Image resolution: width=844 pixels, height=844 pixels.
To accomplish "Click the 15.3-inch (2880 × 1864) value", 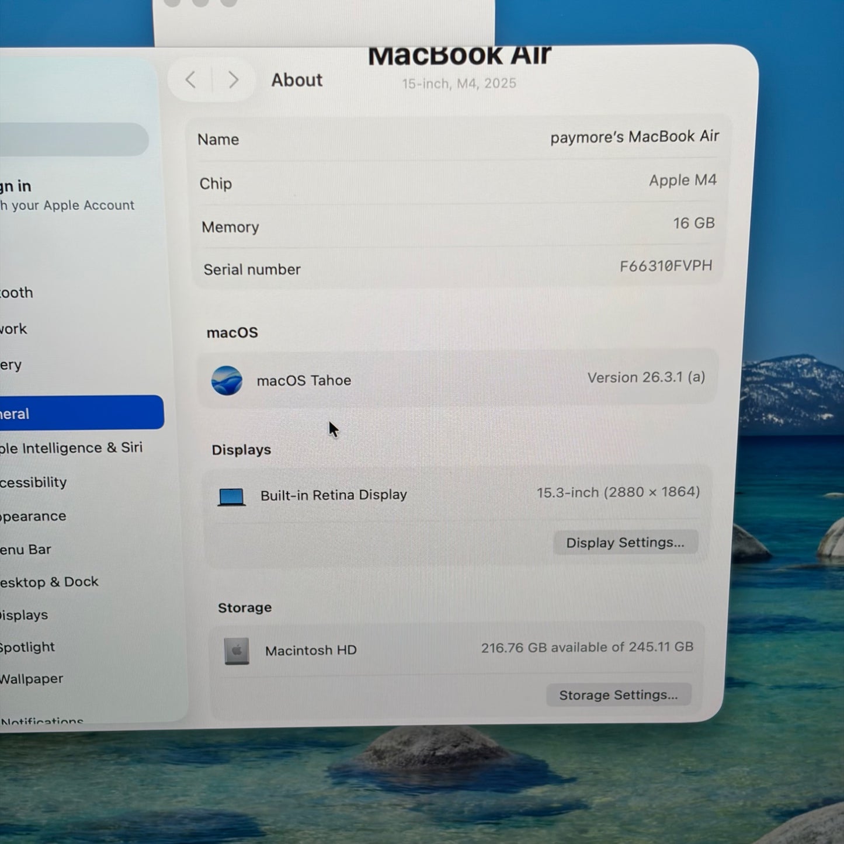I will pos(619,492).
